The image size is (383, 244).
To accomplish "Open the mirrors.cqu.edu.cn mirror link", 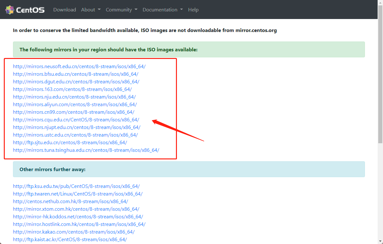I will 76,120.
